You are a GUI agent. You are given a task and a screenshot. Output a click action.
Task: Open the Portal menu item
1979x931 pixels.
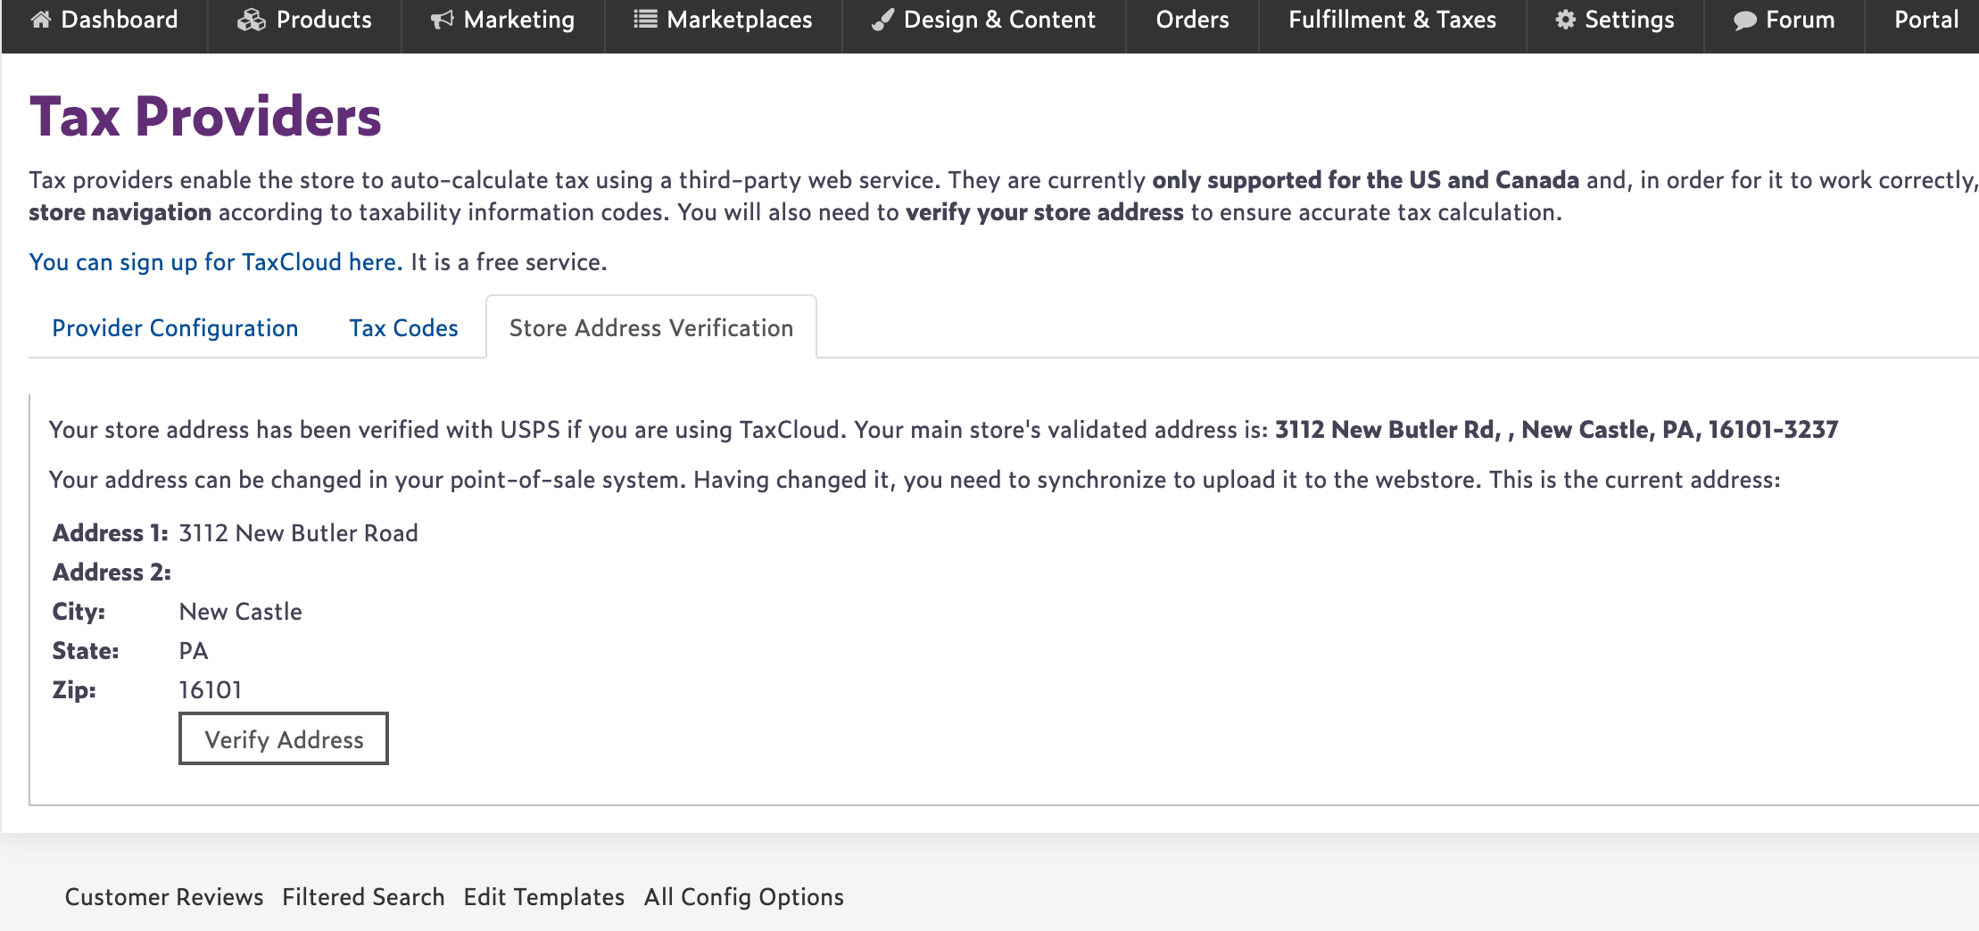point(1926,20)
